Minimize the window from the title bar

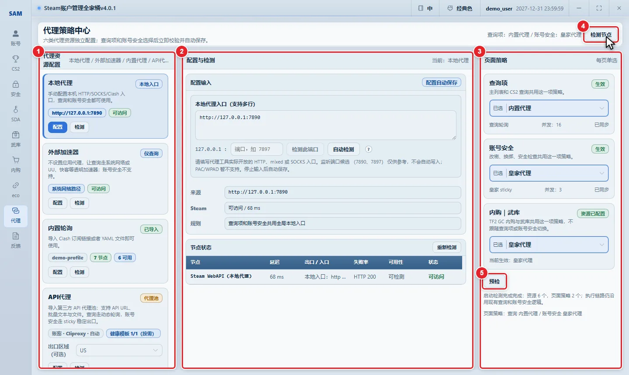coord(579,8)
